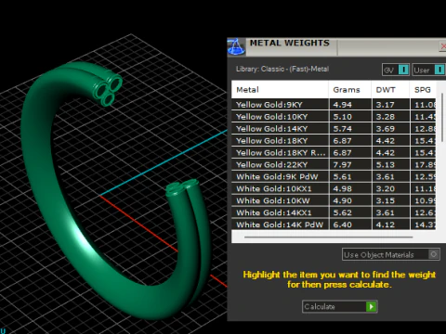Select the Yellow Gold:14KY row
Image resolution: width=446 pixels, height=334 pixels.
pyautogui.click(x=334, y=129)
